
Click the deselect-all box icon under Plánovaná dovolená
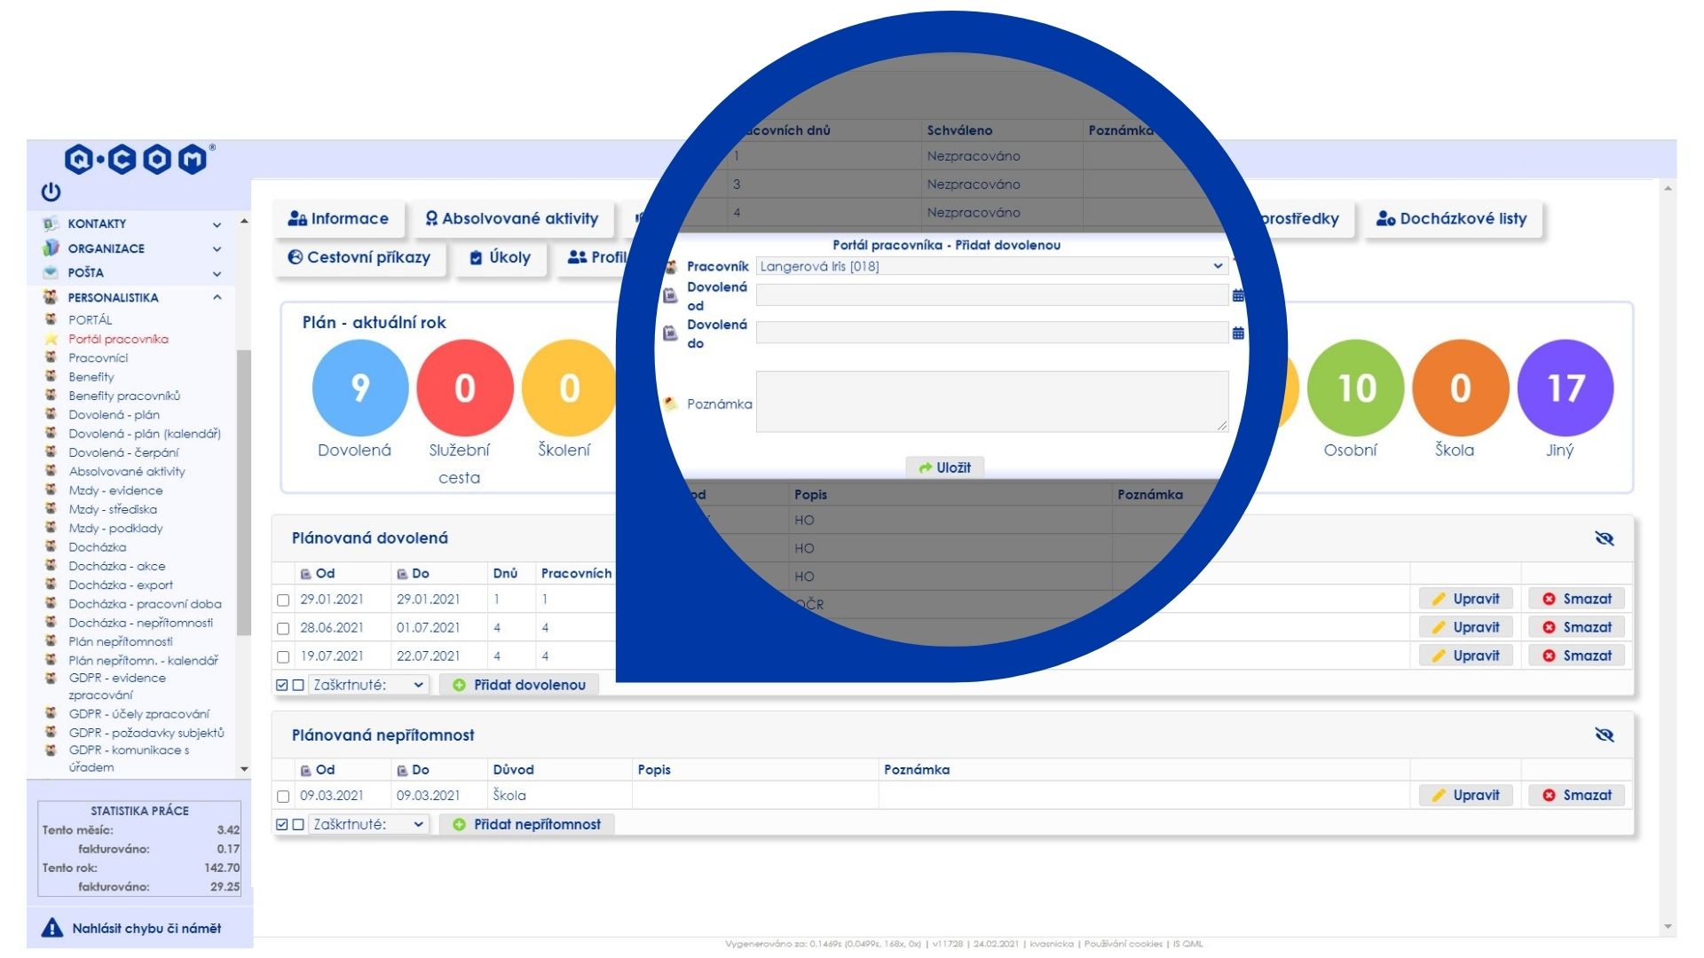coord(298,685)
